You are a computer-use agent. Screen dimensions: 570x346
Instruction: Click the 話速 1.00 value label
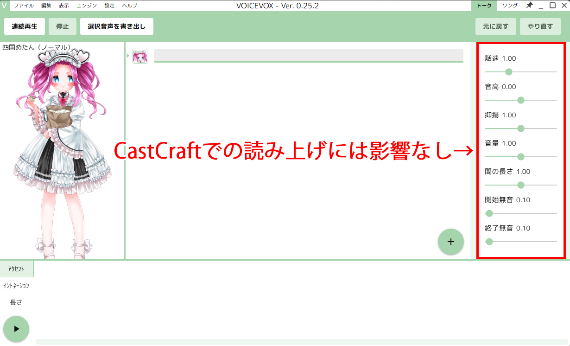coord(500,58)
